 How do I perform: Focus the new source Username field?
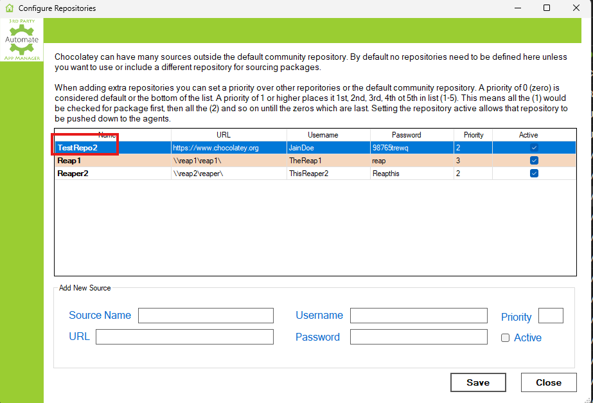(x=418, y=316)
